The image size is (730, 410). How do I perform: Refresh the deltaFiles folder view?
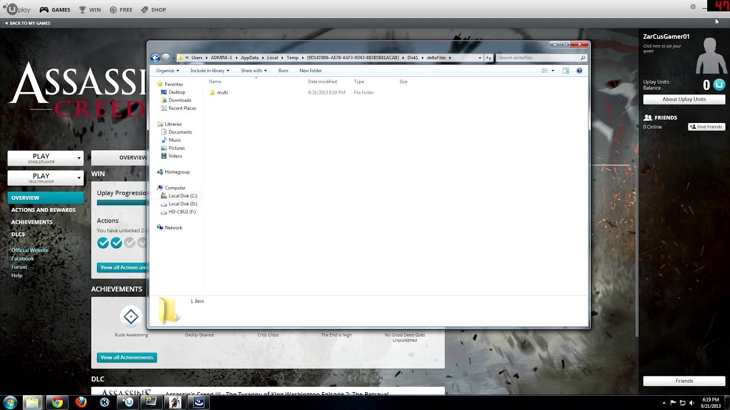[488, 58]
